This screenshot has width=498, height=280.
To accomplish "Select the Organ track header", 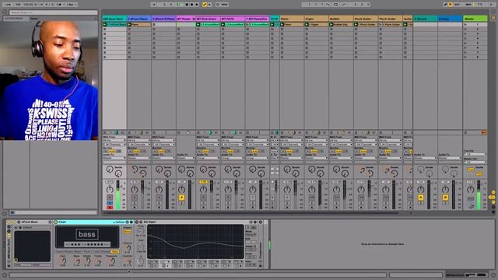I will [x=316, y=19].
